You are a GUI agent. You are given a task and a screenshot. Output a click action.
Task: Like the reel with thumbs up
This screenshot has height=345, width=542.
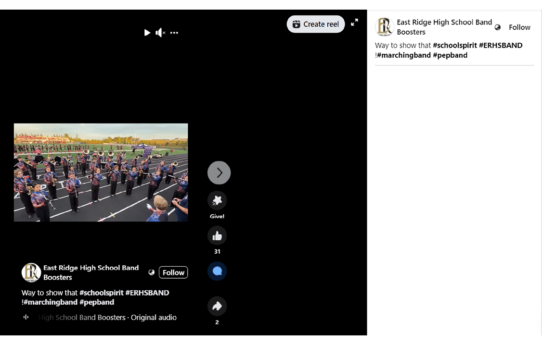point(217,235)
